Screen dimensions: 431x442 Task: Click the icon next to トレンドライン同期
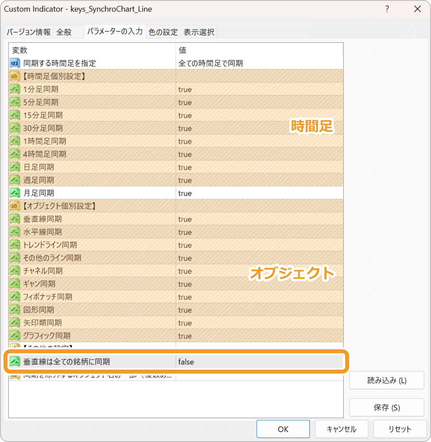(14, 245)
